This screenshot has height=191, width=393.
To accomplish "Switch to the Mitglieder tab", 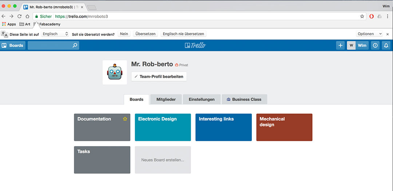I will click(166, 99).
